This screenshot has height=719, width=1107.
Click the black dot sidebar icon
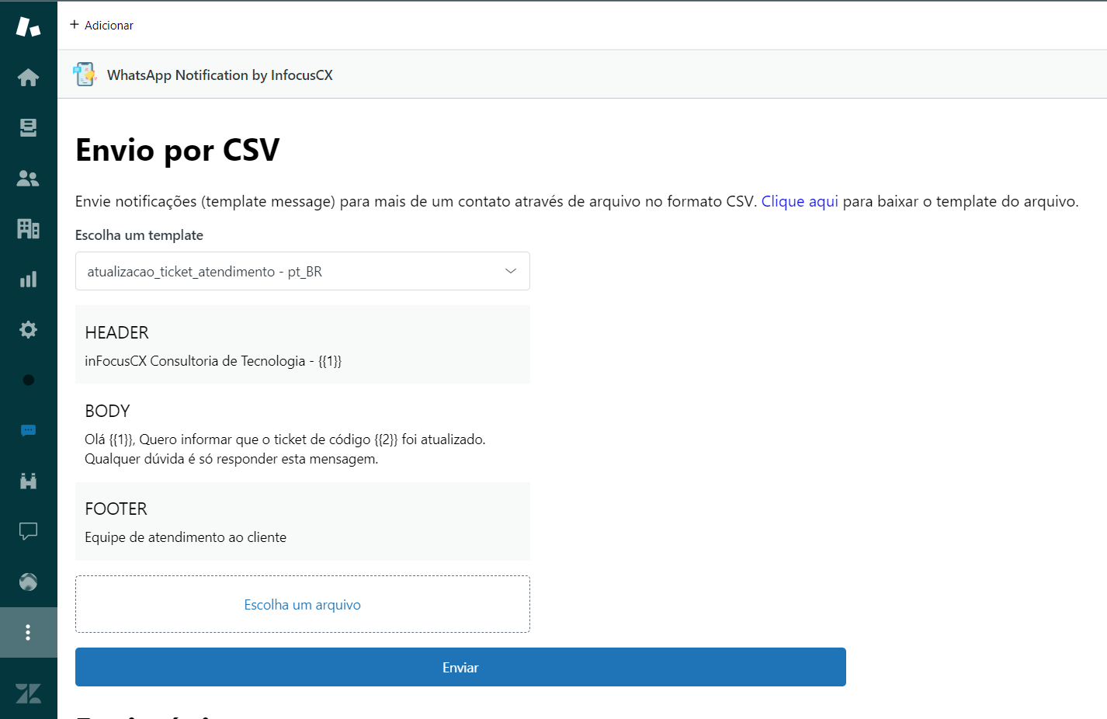point(29,380)
